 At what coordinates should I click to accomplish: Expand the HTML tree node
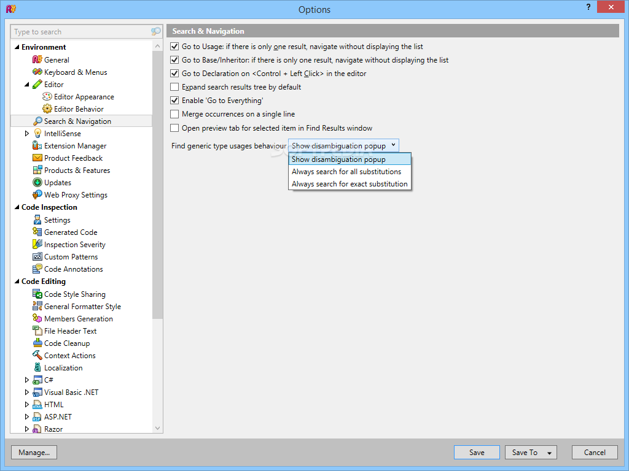(x=27, y=405)
